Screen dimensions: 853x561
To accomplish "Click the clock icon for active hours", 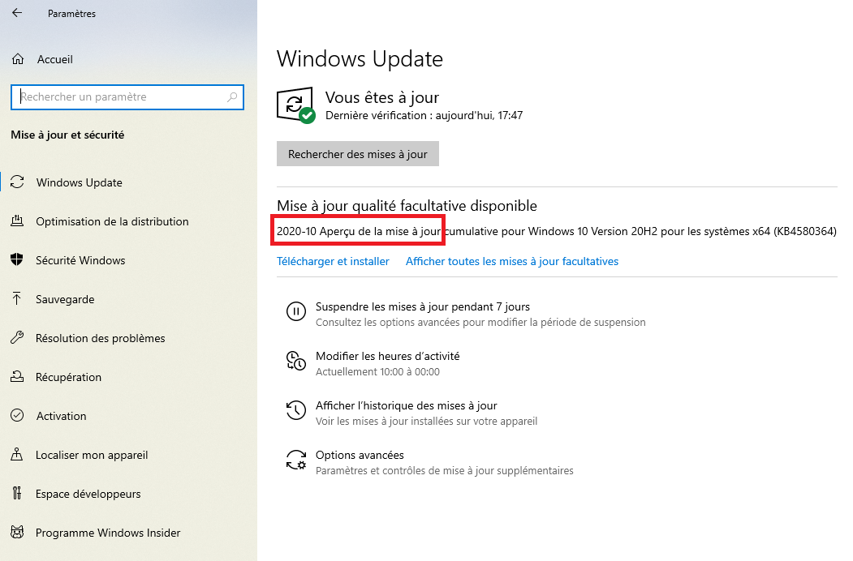I will (296, 361).
